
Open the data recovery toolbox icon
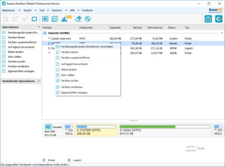point(208,19)
